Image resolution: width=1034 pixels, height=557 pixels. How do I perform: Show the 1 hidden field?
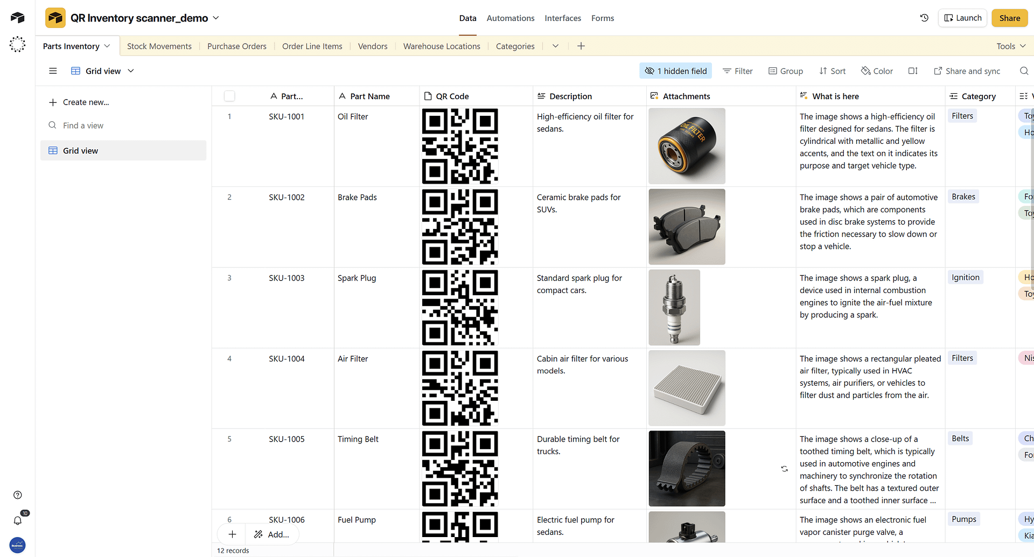point(675,71)
